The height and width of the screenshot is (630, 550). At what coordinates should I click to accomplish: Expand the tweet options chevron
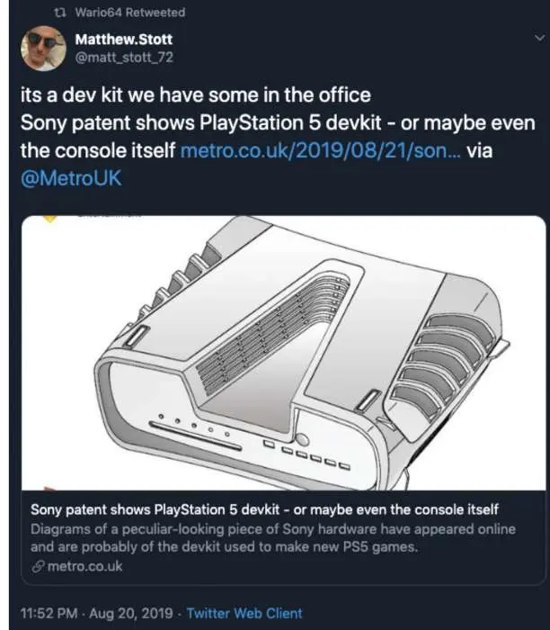coord(539,38)
